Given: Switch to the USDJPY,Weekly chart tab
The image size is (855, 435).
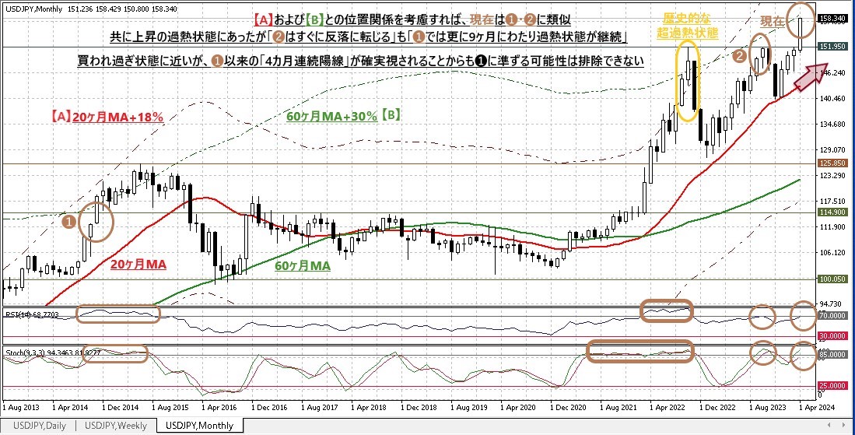Looking at the screenshot, I should tap(116, 425).
